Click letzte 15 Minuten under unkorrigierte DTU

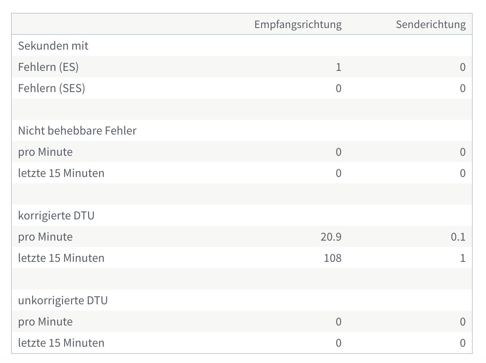[61, 343]
